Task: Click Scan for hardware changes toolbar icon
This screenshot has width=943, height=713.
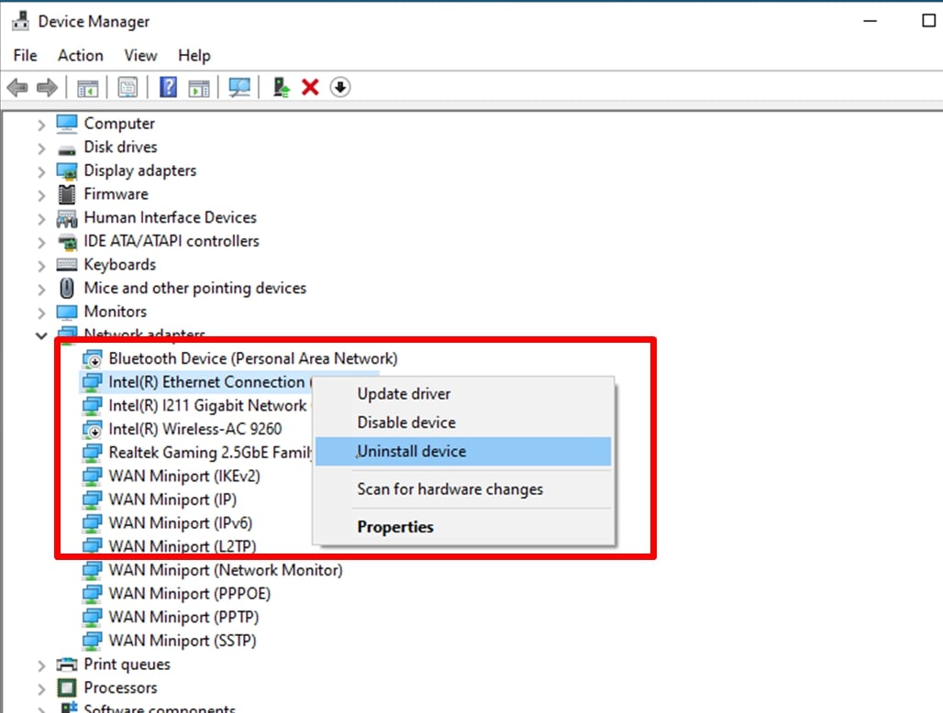Action: click(x=239, y=87)
